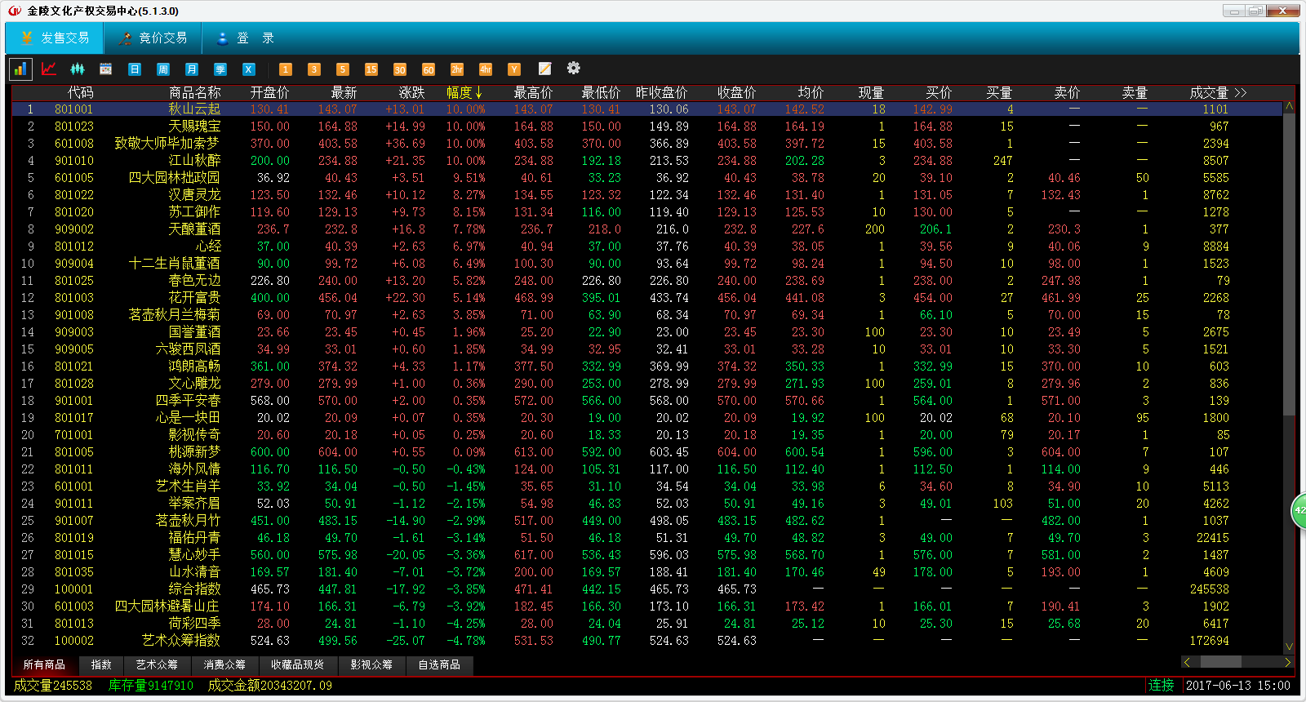This screenshot has height=702, width=1306.
Task: Select the 5-minute period icon
Action: [343, 69]
